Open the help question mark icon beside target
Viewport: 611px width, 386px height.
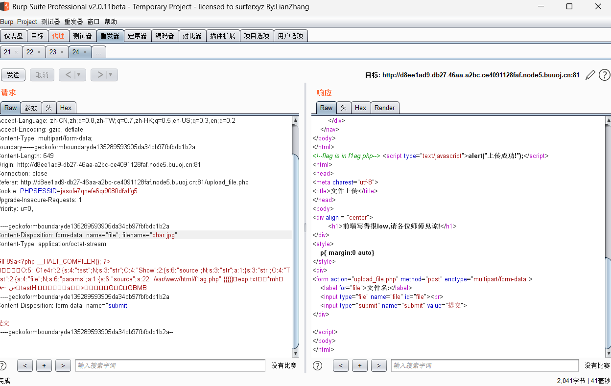[605, 75]
